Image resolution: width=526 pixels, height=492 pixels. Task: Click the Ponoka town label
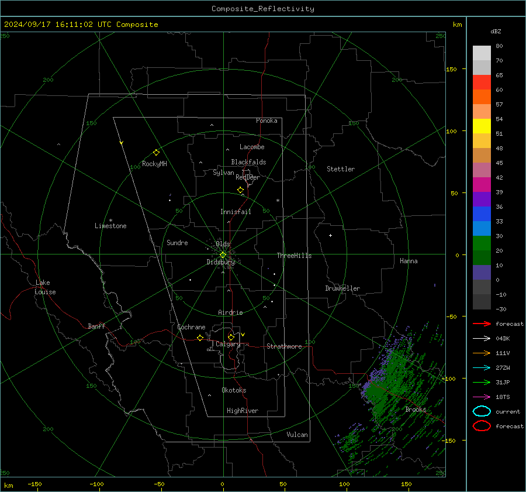click(267, 121)
